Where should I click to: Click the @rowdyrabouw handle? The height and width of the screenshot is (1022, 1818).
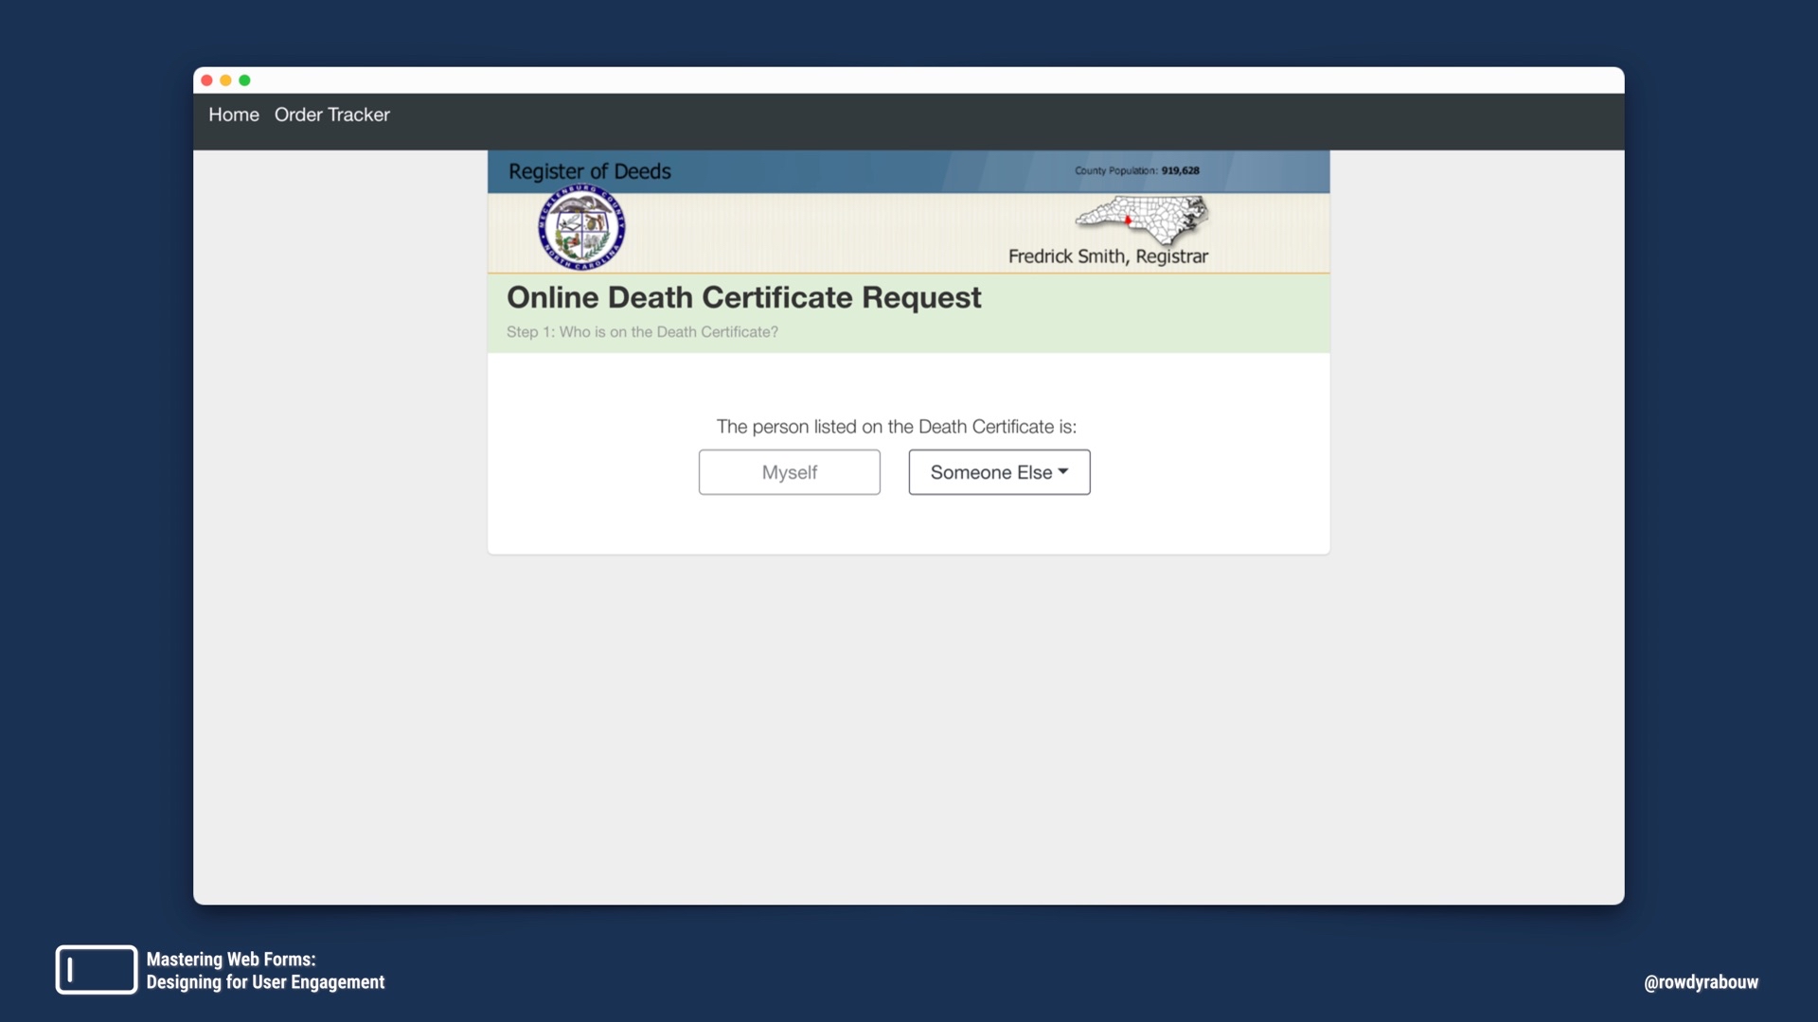coord(1701,982)
